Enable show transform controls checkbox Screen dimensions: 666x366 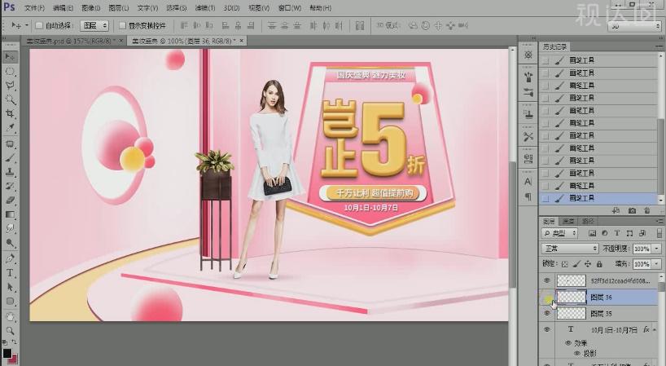click(x=122, y=26)
